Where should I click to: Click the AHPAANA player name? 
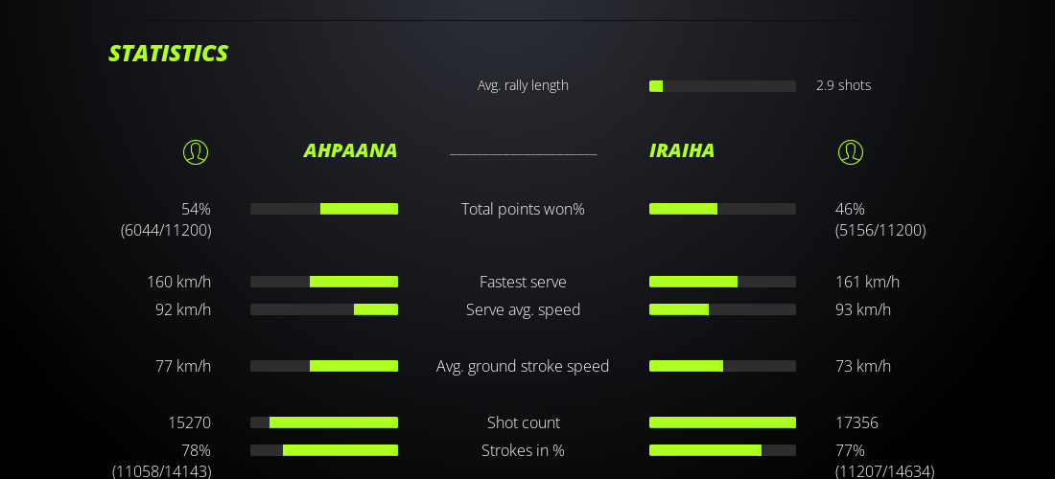coord(350,150)
